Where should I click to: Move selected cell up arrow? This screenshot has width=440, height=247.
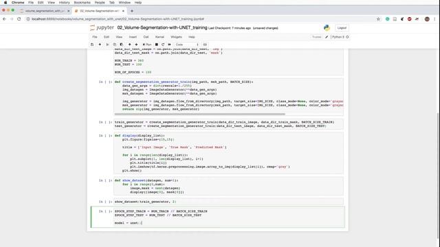(129, 45)
